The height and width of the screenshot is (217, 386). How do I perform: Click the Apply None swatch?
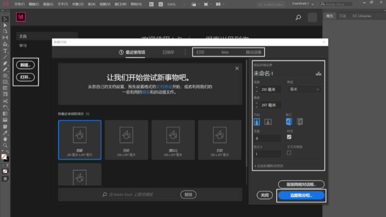coord(5,171)
